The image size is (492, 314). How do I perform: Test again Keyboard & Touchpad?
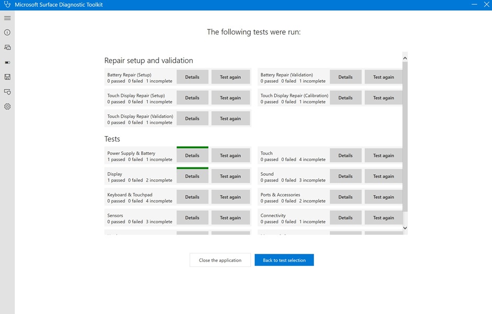pos(231,197)
